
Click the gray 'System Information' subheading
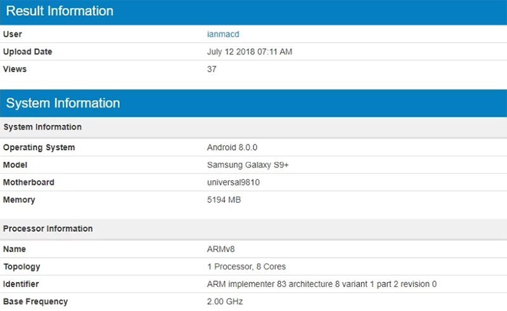(x=253, y=127)
